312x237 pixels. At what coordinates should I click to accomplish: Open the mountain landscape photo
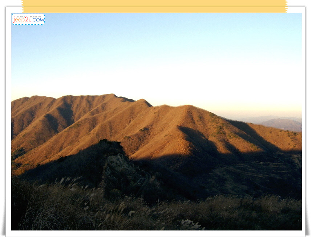click(157, 122)
